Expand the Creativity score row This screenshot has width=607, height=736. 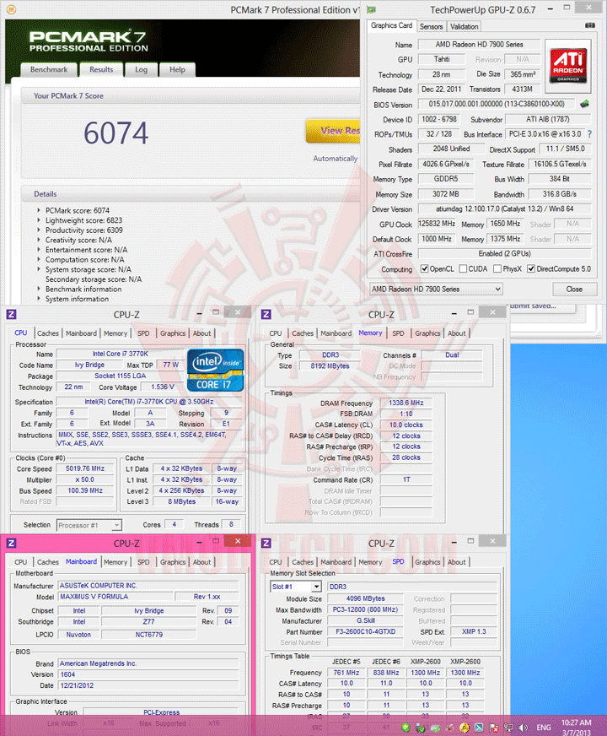[x=39, y=240]
